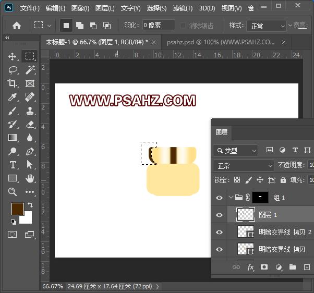Viewport: 314px width, 293px height.
Task: Select the Path Selection tool
Action: click(x=30, y=165)
